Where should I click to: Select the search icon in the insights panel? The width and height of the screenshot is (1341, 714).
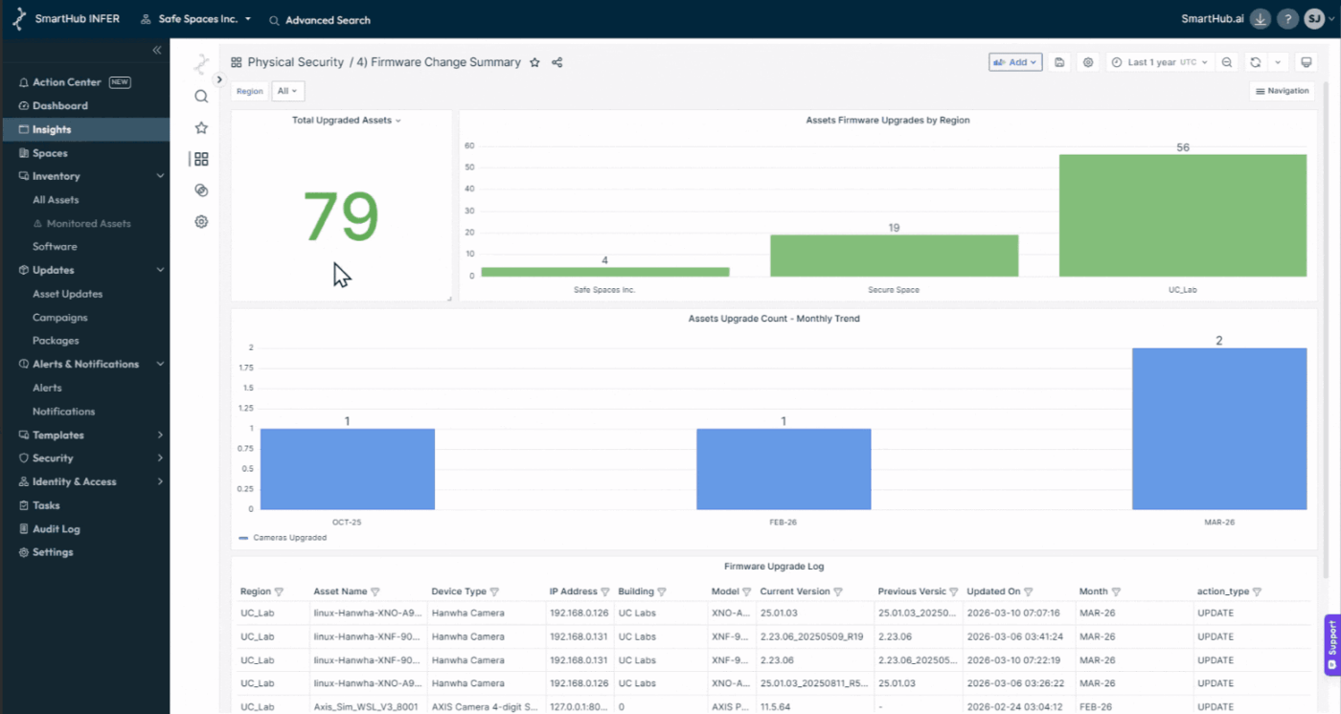coord(201,96)
